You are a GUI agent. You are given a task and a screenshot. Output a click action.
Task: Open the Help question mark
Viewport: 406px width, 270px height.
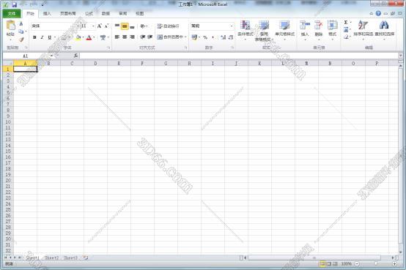point(378,13)
